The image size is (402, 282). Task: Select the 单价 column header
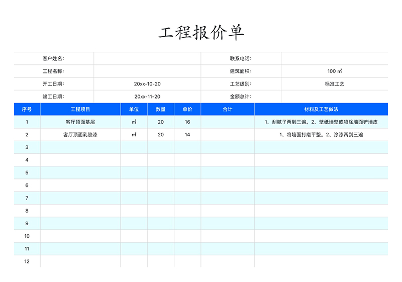[x=187, y=109]
